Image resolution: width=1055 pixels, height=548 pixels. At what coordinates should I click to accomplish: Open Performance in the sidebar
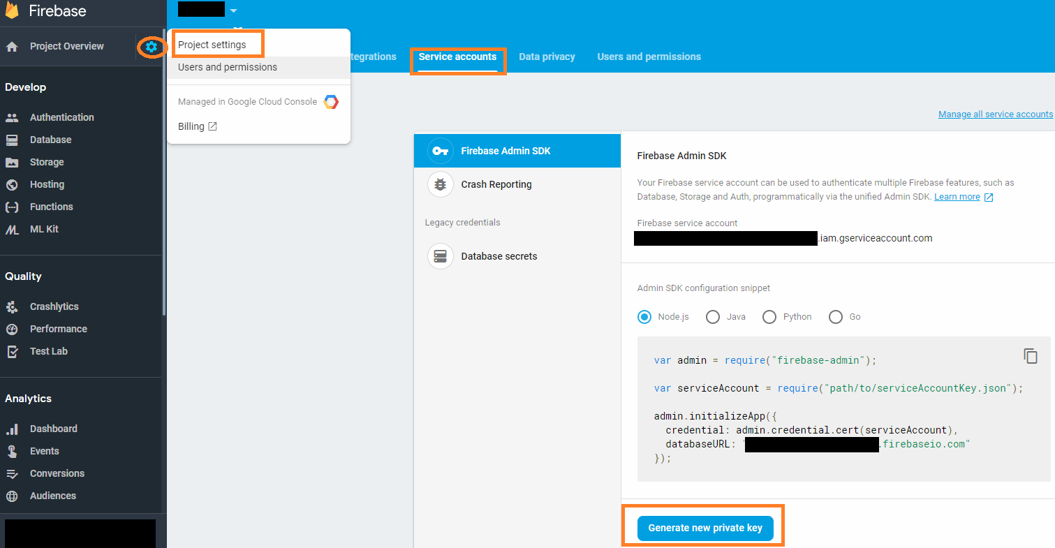pyautogui.click(x=59, y=329)
